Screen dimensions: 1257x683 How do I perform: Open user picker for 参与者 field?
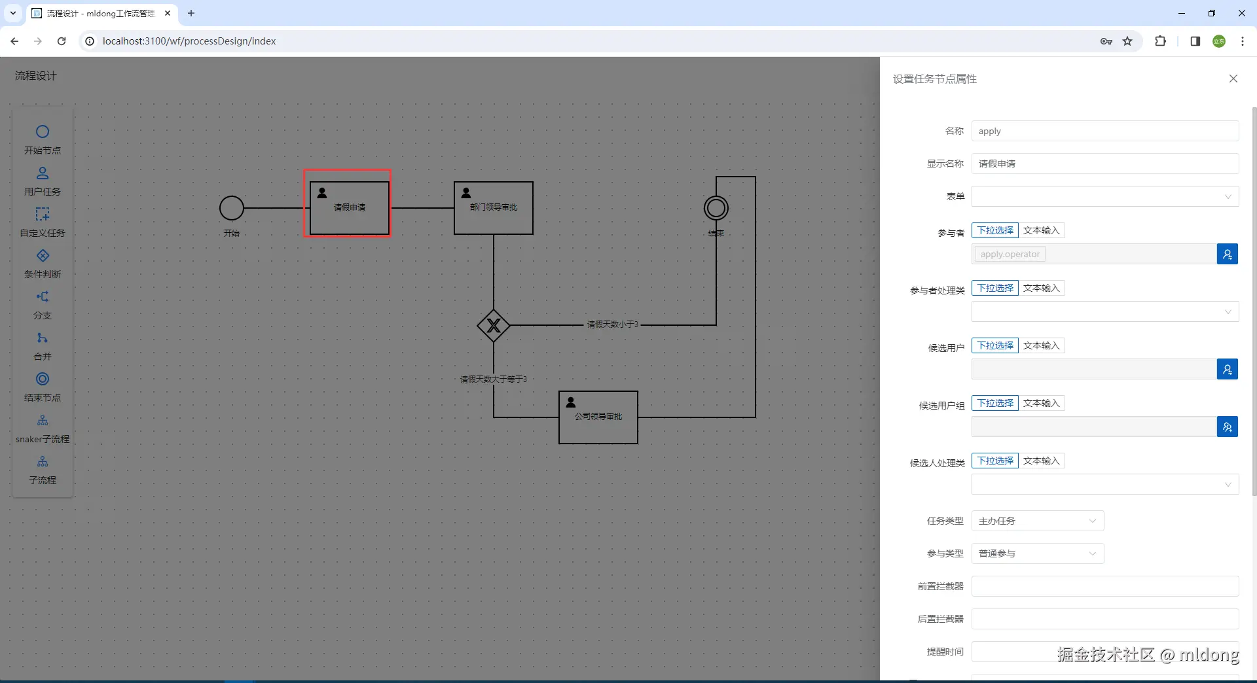click(x=1227, y=254)
